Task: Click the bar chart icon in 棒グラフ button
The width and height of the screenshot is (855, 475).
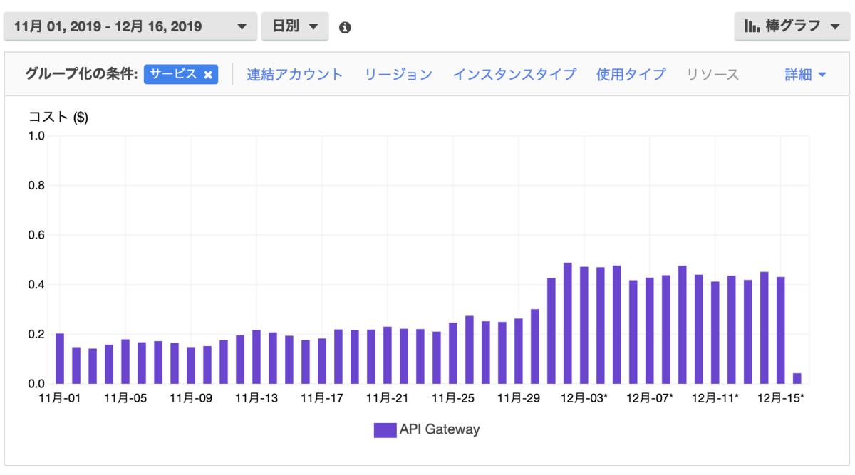Action: pos(752,26)
